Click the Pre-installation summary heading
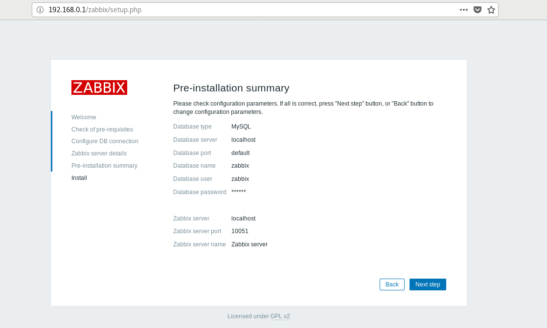547x328 pixels. pos(231,88)
